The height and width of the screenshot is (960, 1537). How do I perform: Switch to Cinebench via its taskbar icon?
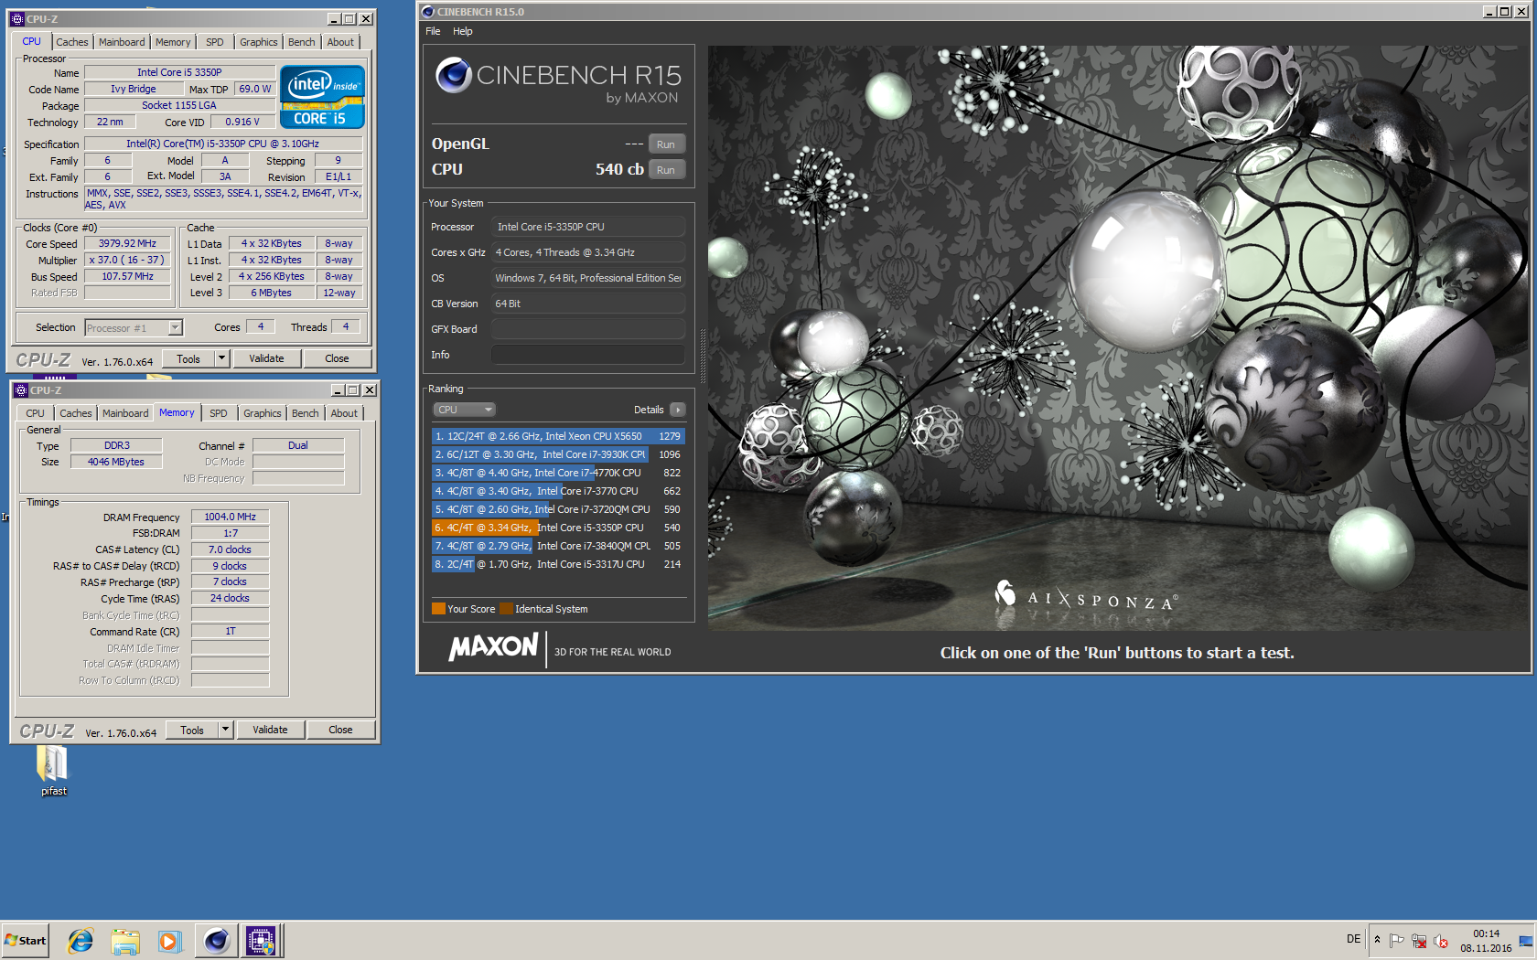click(x=217, y=940)
